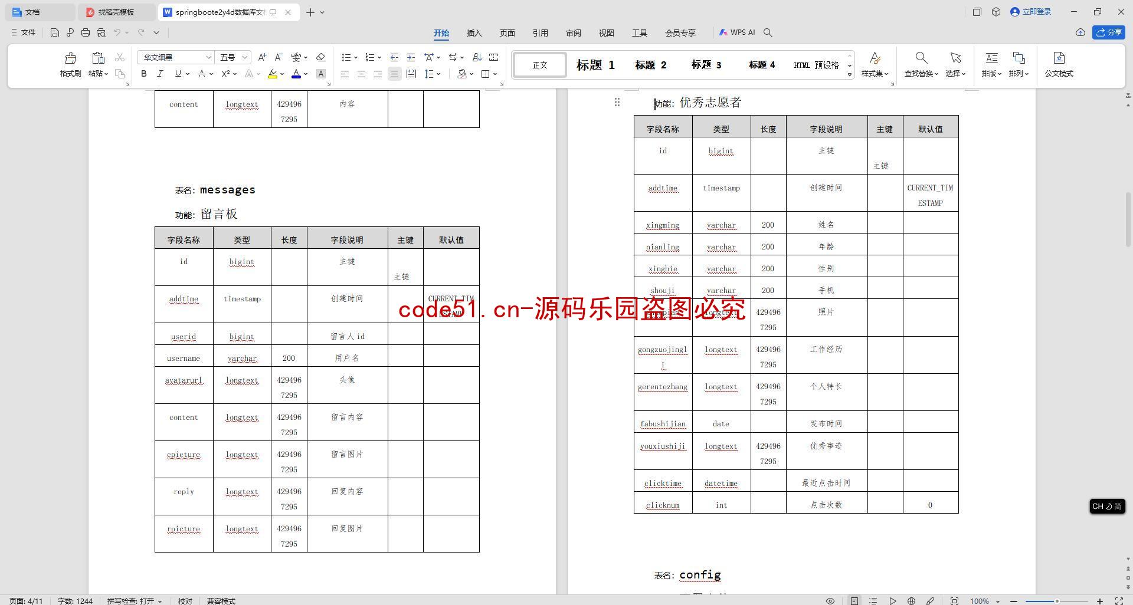
Task: Open the File menu
Action: 24,32
